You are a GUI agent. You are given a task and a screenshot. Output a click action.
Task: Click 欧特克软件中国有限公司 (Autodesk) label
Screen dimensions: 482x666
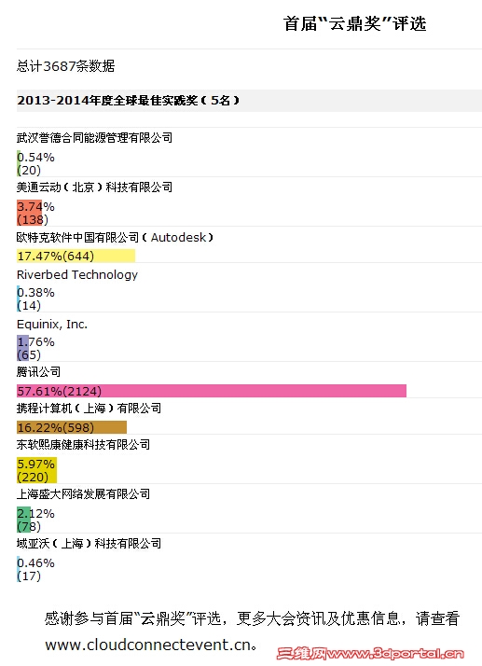coord(115,237)
